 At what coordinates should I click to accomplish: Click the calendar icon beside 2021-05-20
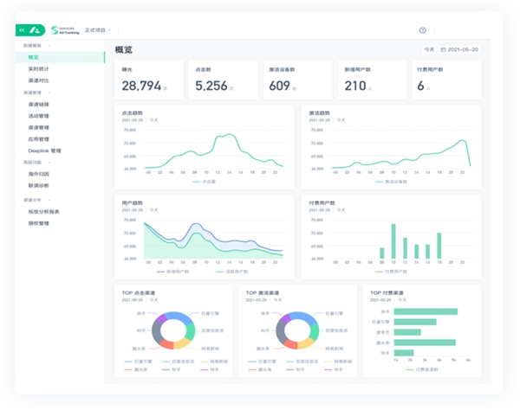point(444,49)
